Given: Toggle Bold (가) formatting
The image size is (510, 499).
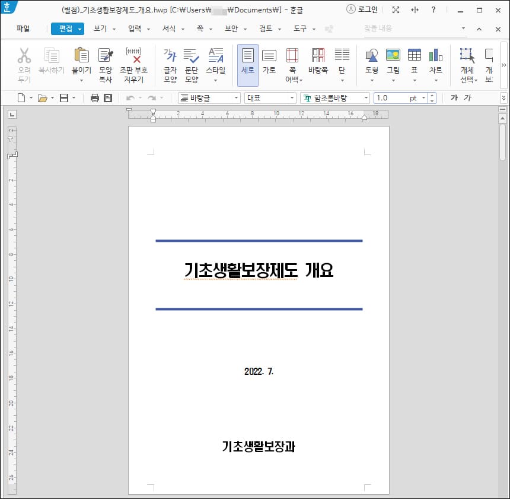Looking at the screenshot, I should [x=454, y=97].
